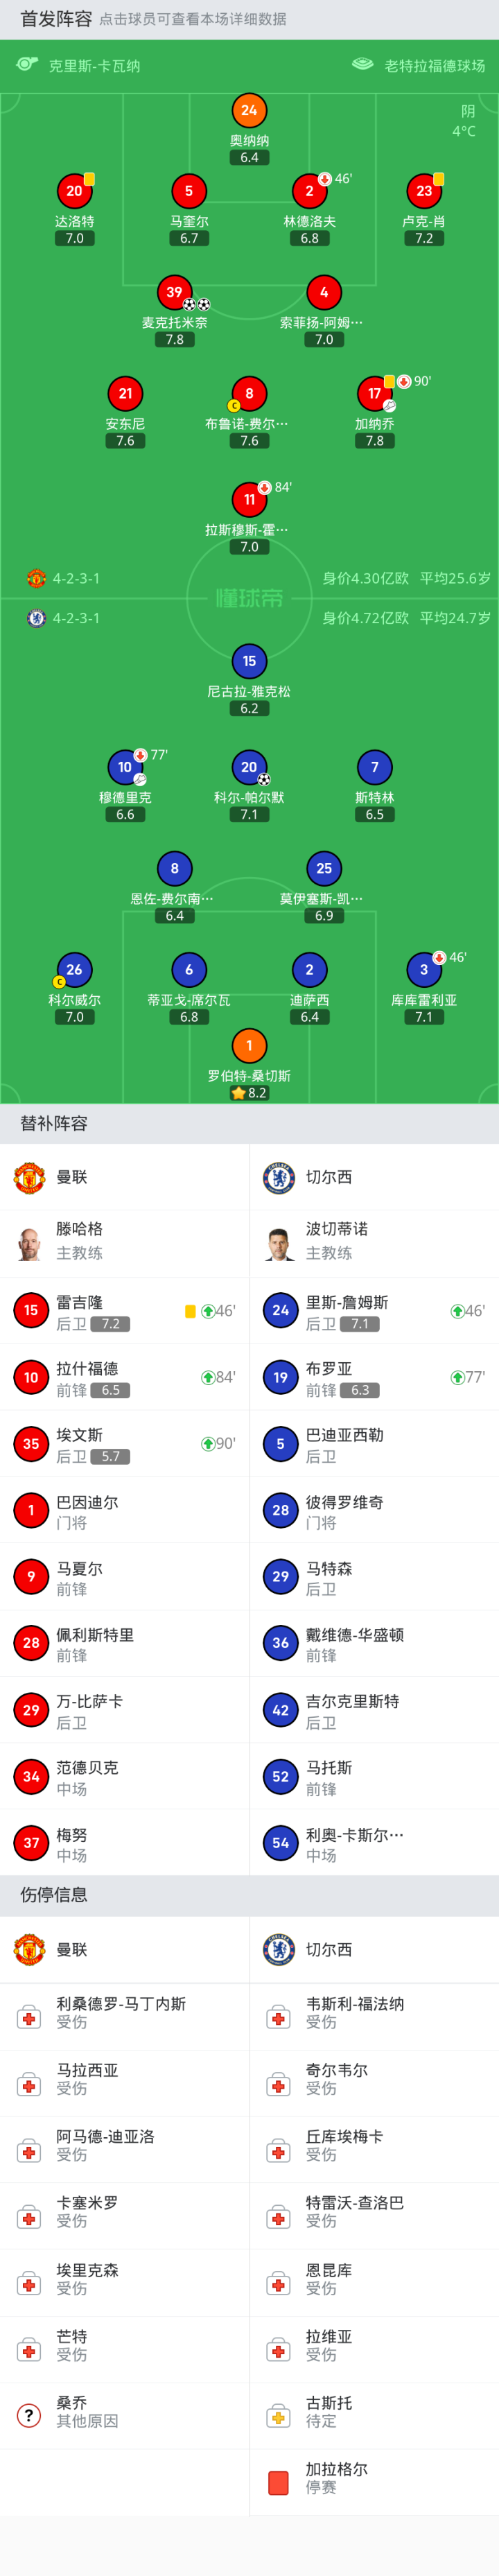Open substitute 里斯-詹姆斯 player row
Image resolution: width=499 pixels, height=2576 pixels.
tap(374, 1311)
